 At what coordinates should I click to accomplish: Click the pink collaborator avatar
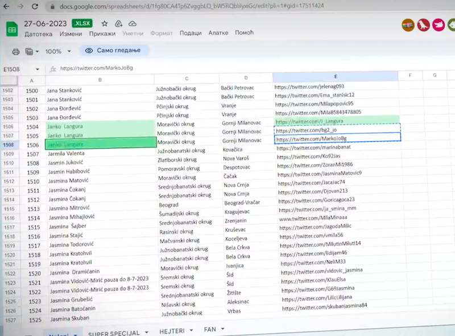(439, 25)
